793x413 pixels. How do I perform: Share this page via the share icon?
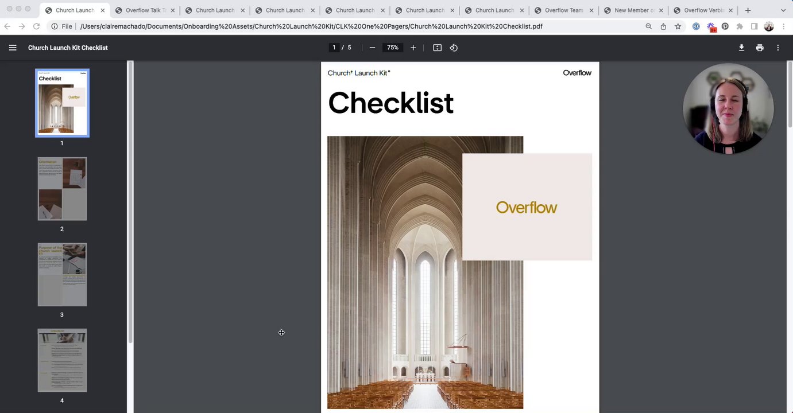(663, 26)
